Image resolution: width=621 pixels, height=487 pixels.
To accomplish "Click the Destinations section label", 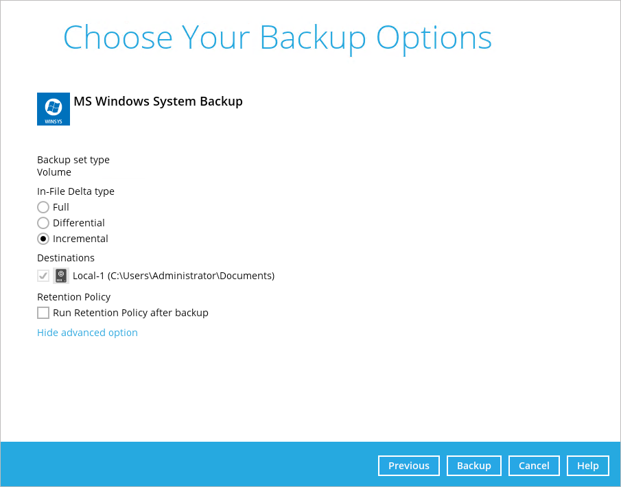I will tap(65, 257).
